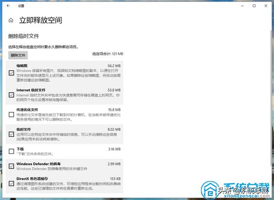Close the Settings window
The image size is (274, 200).
click(x=266, y=6)
